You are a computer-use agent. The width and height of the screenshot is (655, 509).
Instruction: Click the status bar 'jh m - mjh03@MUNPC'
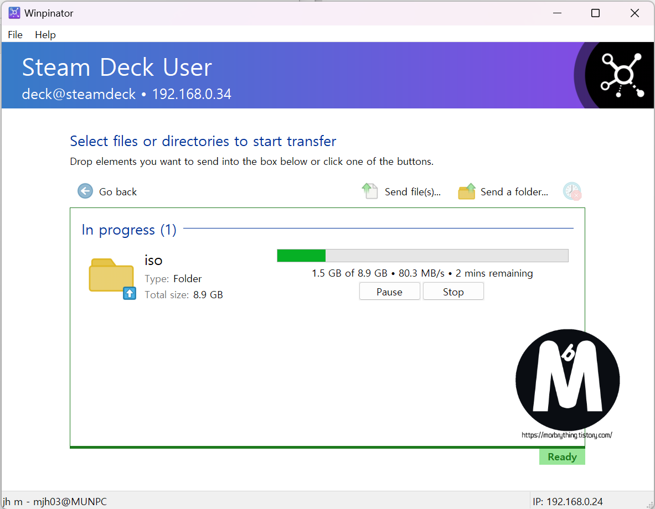(x=55, y=501)
